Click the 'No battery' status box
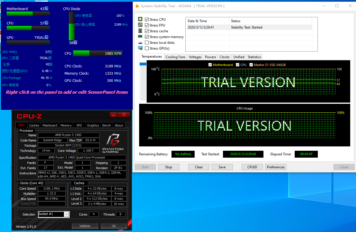356x232 pixels. pyautogui.click(x=183, y=154)
